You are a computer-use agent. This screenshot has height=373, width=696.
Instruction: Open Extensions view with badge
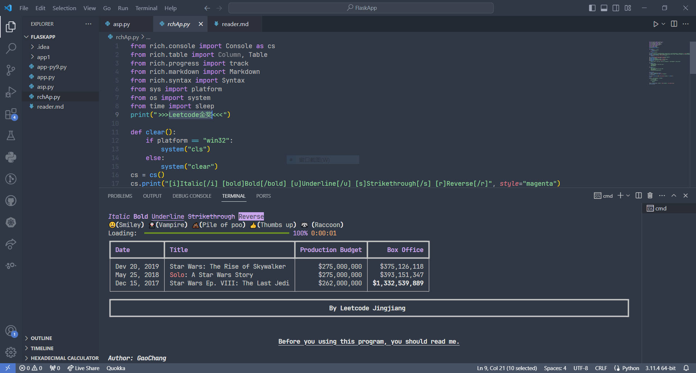pos(11,114)
